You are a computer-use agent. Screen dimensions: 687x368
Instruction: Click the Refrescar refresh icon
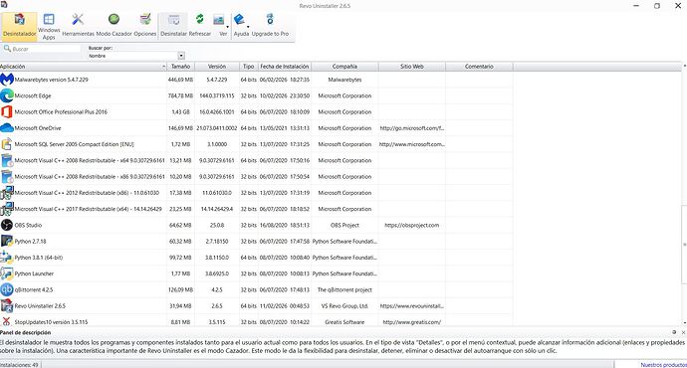coord(200,26)
